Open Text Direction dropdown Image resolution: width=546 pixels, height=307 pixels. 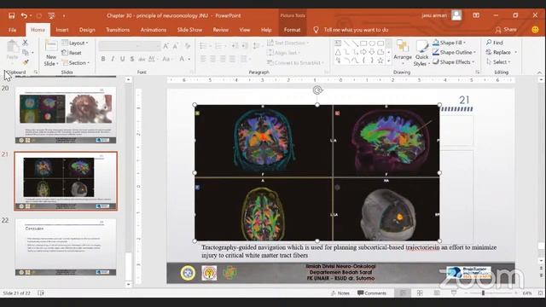[288, 43]
